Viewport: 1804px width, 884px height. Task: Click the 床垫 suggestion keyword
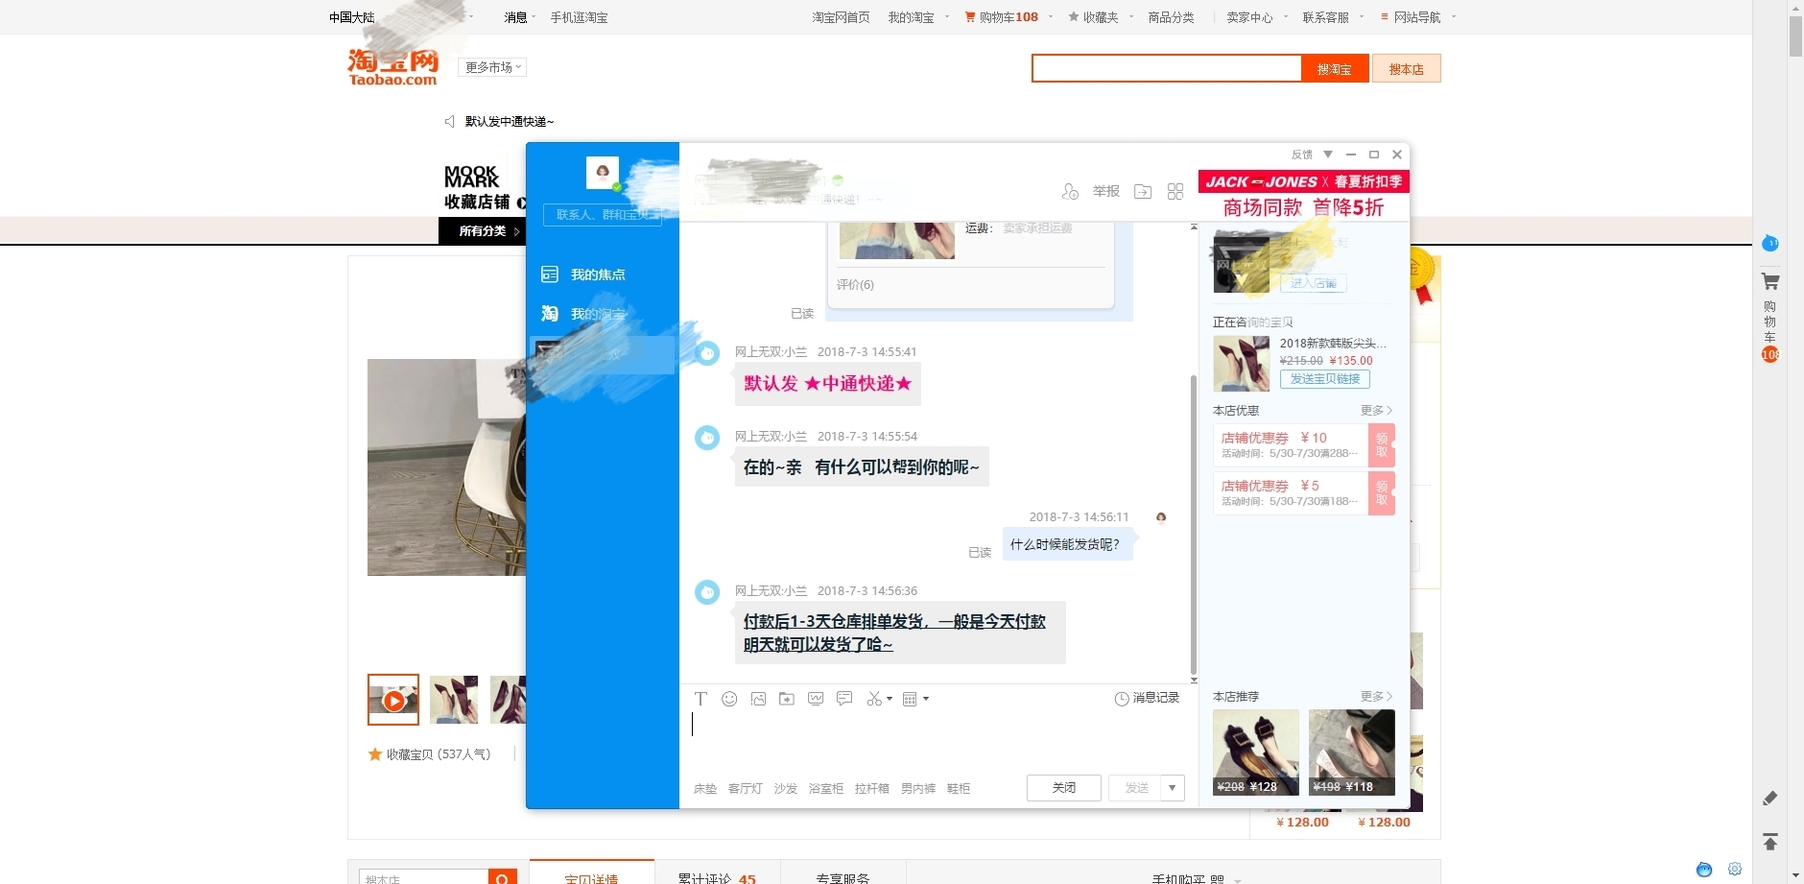pos(705,789)
